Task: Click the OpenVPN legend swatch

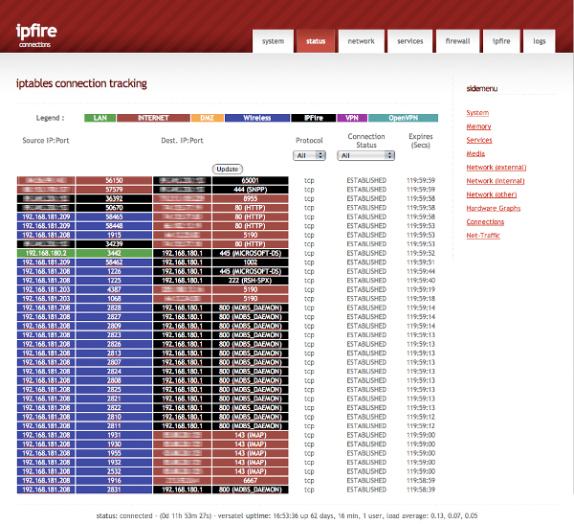Action: 389,118
